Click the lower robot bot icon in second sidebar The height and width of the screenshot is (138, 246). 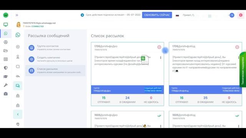click(x=18, y=105)
